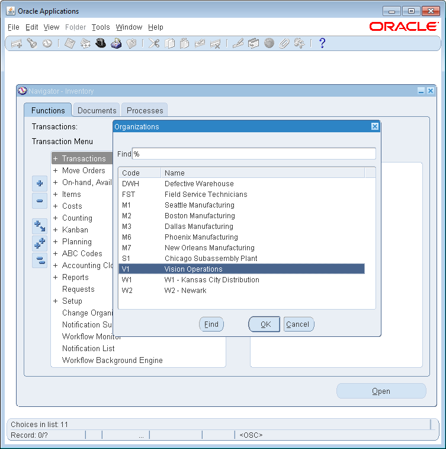
Task: Click the Find text field containing %
Action: tap(254, 154)
